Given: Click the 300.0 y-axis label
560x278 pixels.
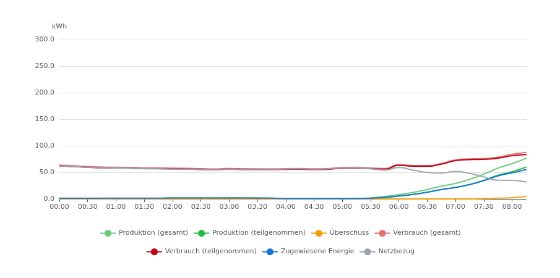Looking at the screenshot, I should click(x=45, y=40).
